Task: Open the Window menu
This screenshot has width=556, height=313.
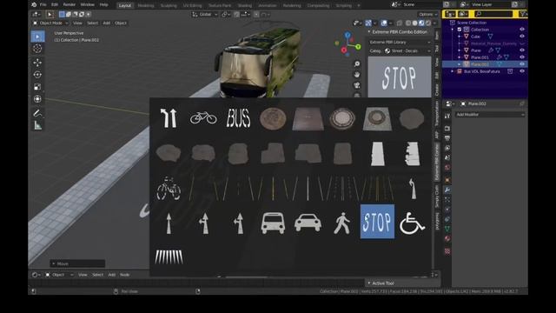Action: [x=87, y=5]
